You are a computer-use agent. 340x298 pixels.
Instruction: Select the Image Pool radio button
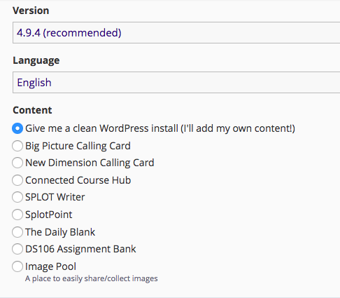tap(17, 266)
